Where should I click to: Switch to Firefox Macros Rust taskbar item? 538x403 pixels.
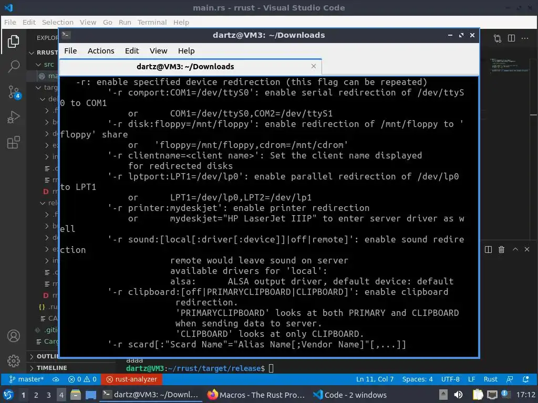(x=256, y=395)
